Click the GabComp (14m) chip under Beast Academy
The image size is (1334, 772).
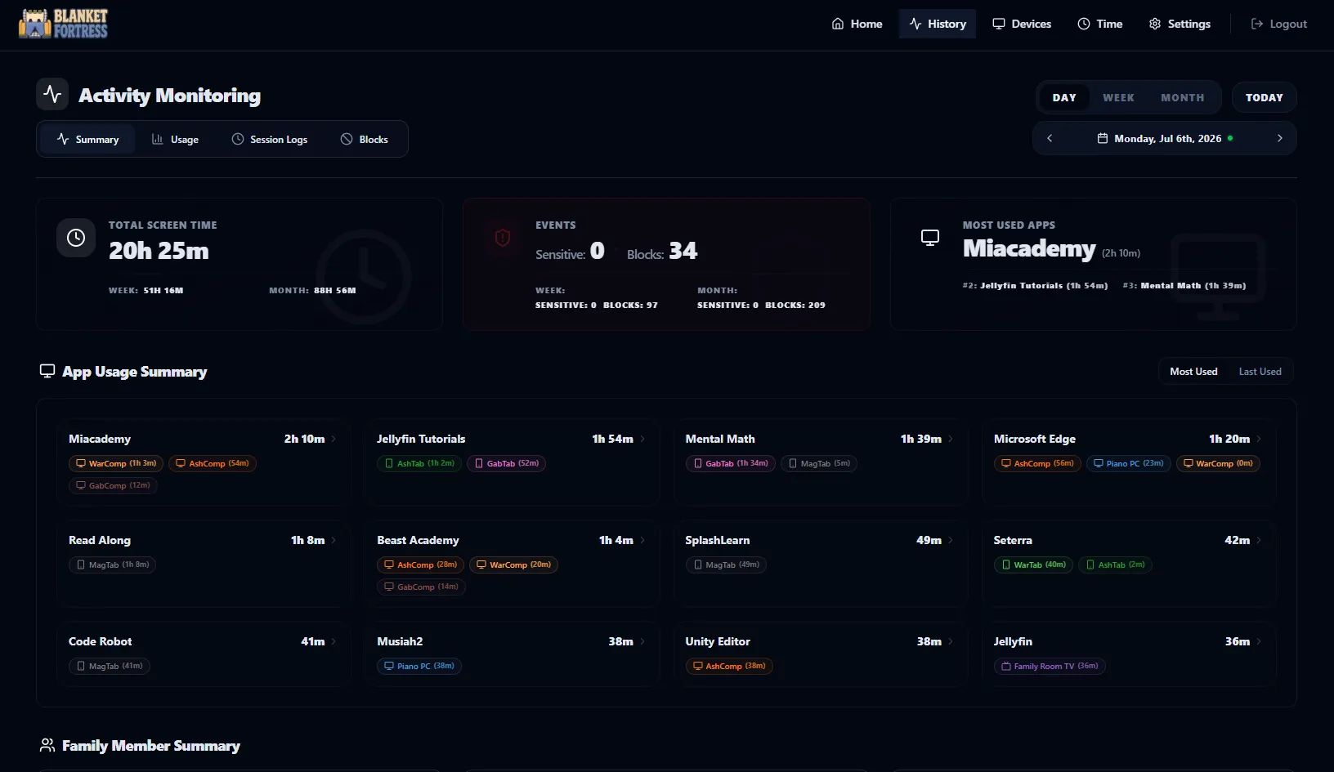(x=421, y=587)
